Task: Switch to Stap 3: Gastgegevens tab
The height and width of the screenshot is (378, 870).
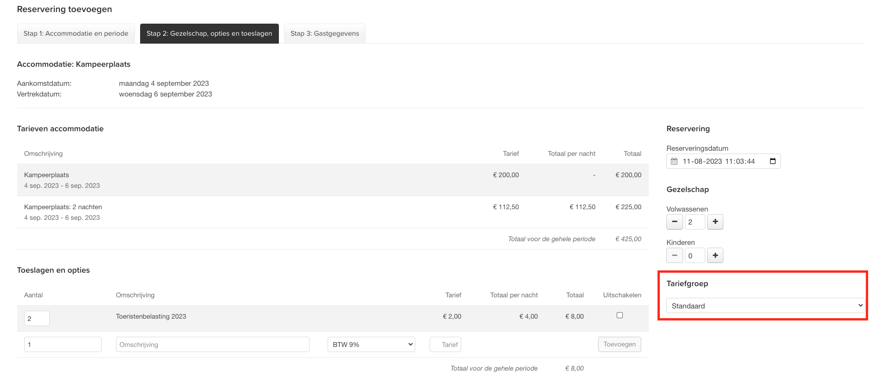Action: pos(325,33)
